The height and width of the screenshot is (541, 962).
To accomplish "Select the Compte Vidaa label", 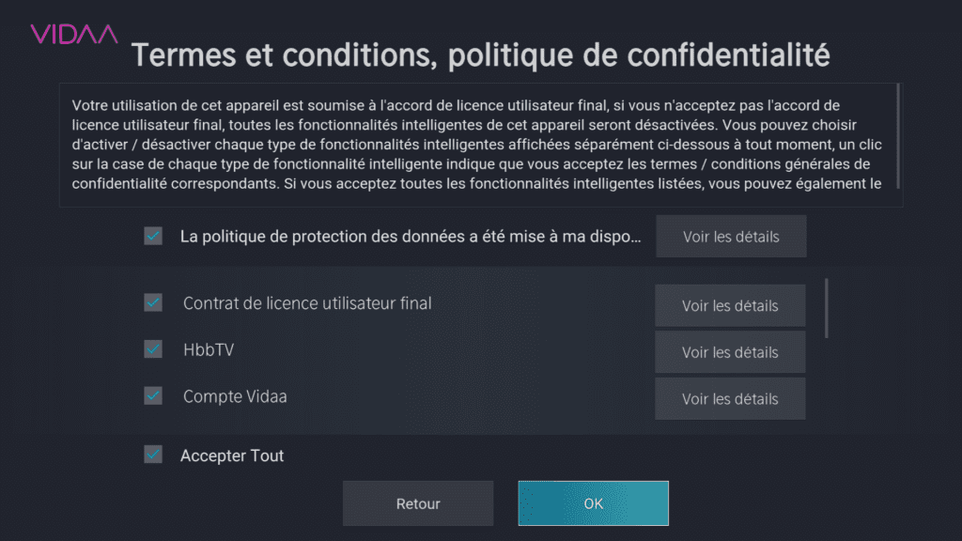I will 235,396.
